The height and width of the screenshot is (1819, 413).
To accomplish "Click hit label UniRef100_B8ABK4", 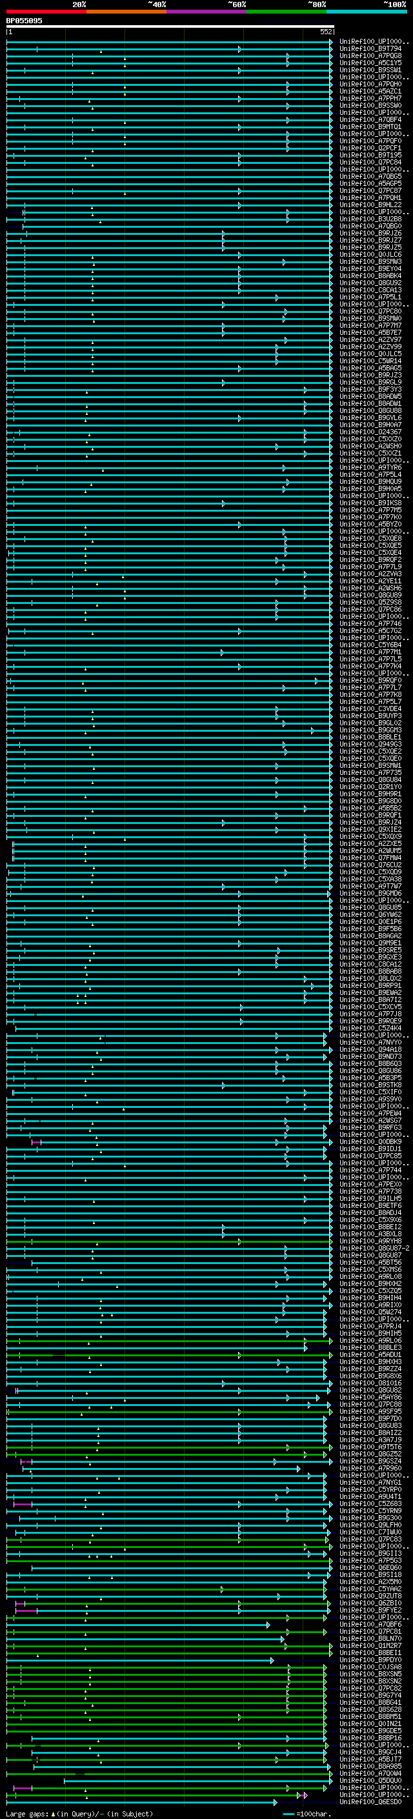I will pos(370,276).
